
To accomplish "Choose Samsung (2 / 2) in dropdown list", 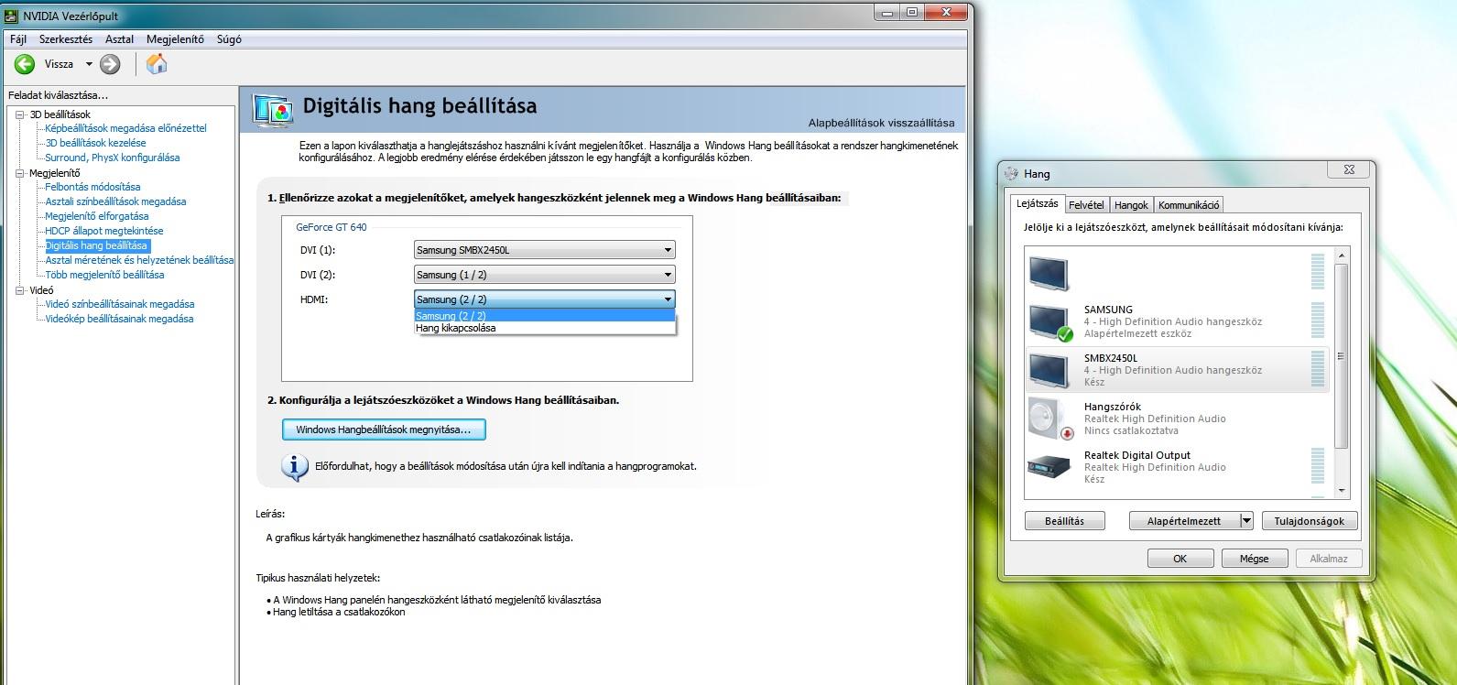I will (544, 316).
